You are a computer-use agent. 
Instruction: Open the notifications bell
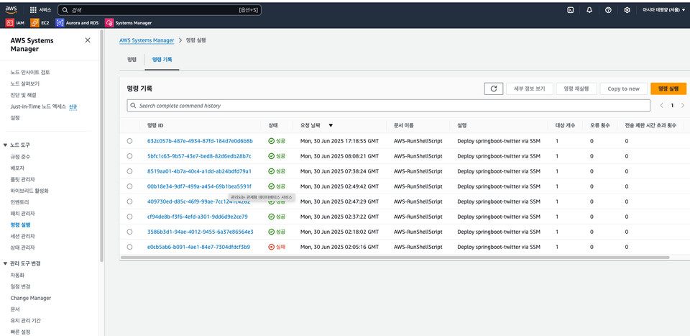pyautogui.click(x=589, y=10)
